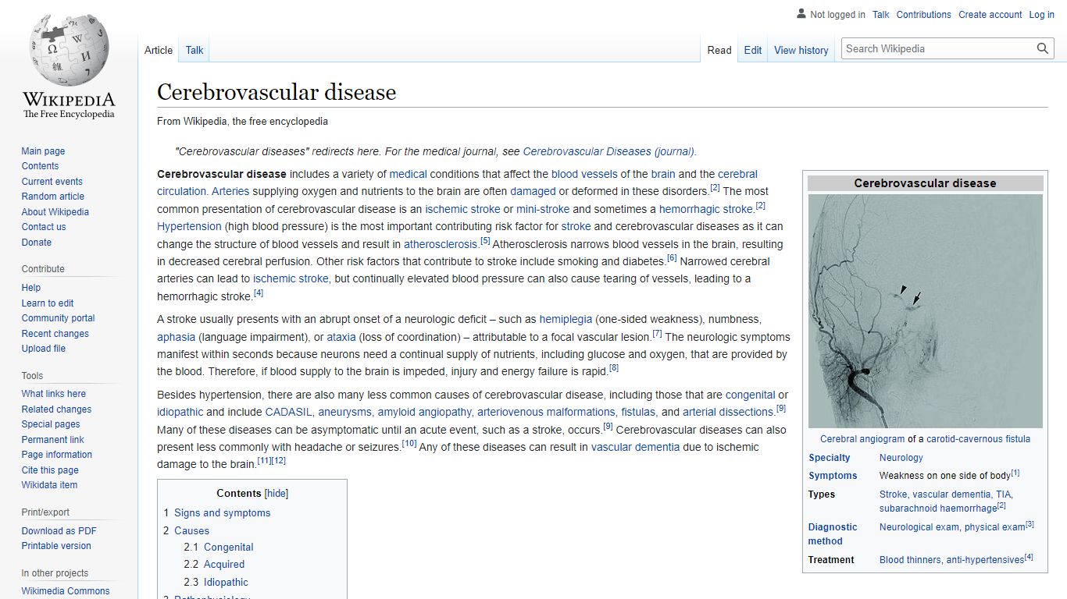Open the aphasia link
Image resolution: width=1067 pixels, height=599 pixels.
click(176, 337)
